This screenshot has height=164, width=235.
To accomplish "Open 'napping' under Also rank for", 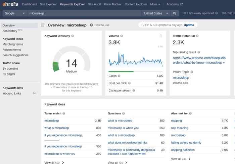I will [x=176, y=121].
